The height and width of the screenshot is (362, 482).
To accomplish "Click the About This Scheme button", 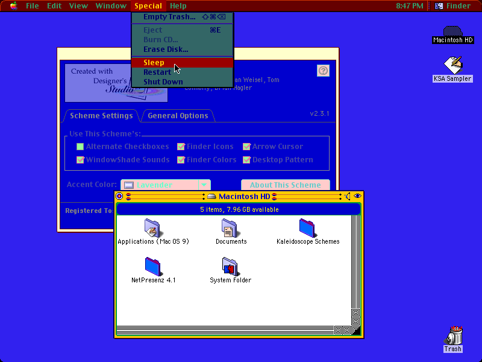I will coord(285,185).
